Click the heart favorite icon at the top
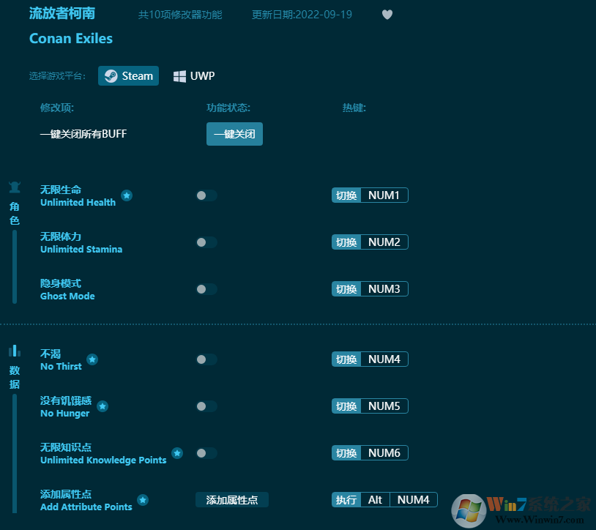 click(x=387, y=15)
